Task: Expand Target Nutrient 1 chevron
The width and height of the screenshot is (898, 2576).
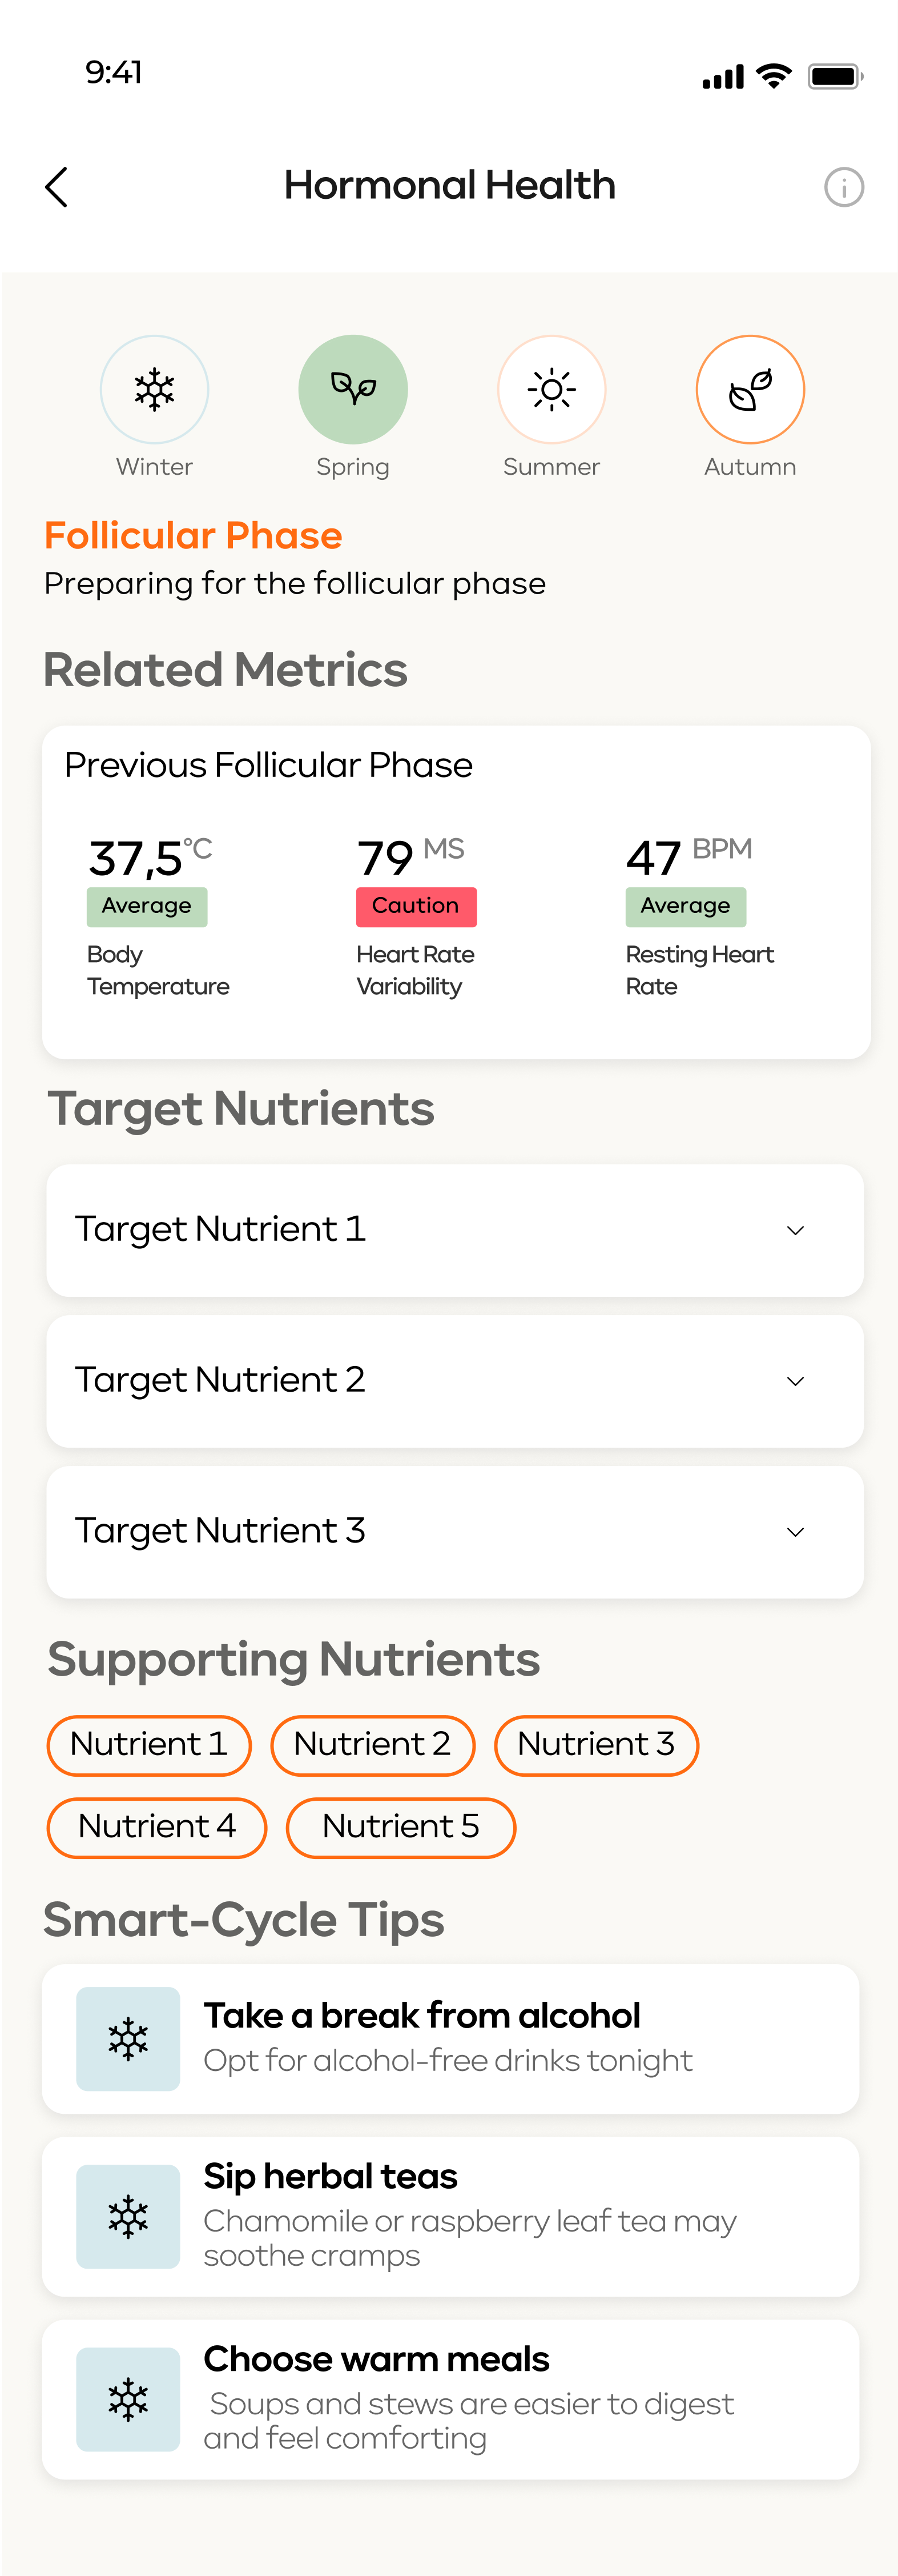Action: point(795,1230)
